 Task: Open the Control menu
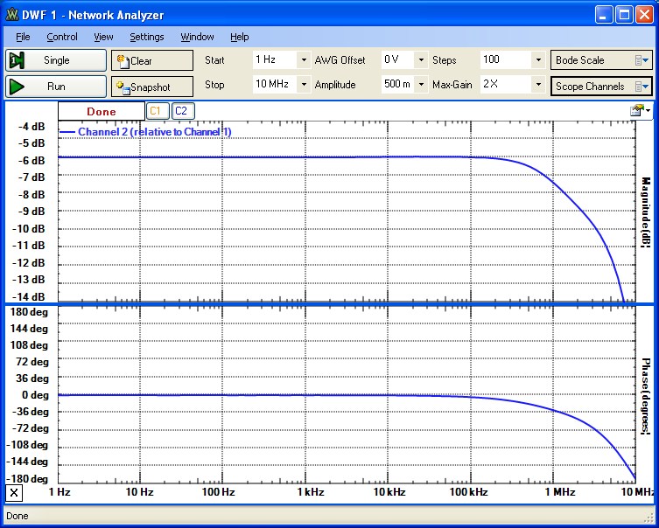click(x=62, y=37)
